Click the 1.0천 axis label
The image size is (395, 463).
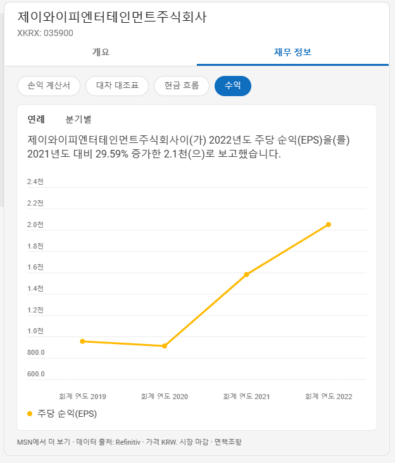(35, 331)
